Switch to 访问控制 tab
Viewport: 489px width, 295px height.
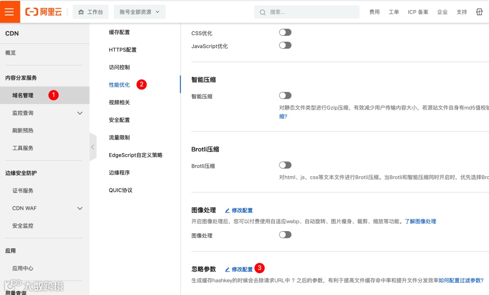119,67
